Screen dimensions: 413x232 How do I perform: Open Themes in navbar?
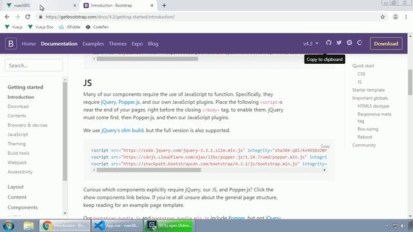pyautogui.click(x=117, y=44)
